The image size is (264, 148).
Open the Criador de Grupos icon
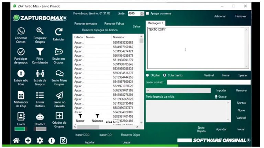(59, 116)
